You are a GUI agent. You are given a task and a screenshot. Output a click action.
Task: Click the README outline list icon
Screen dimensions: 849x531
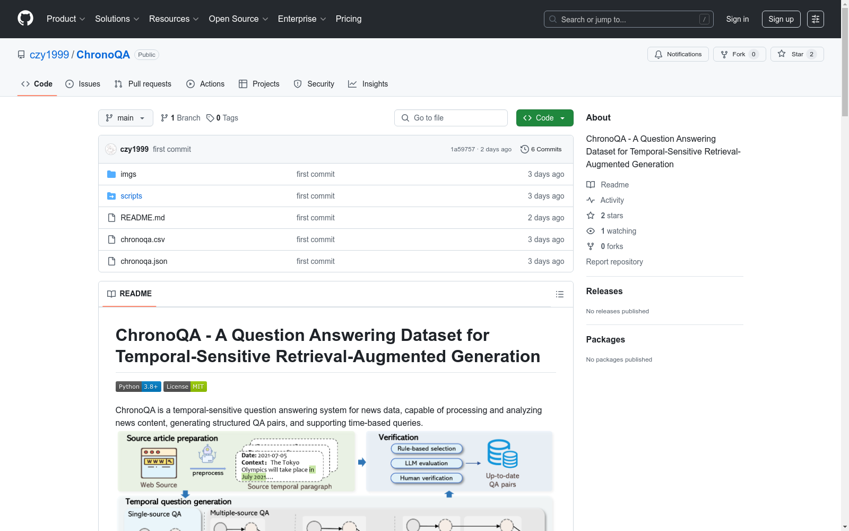pyautogui.click(x=560, y=294)
